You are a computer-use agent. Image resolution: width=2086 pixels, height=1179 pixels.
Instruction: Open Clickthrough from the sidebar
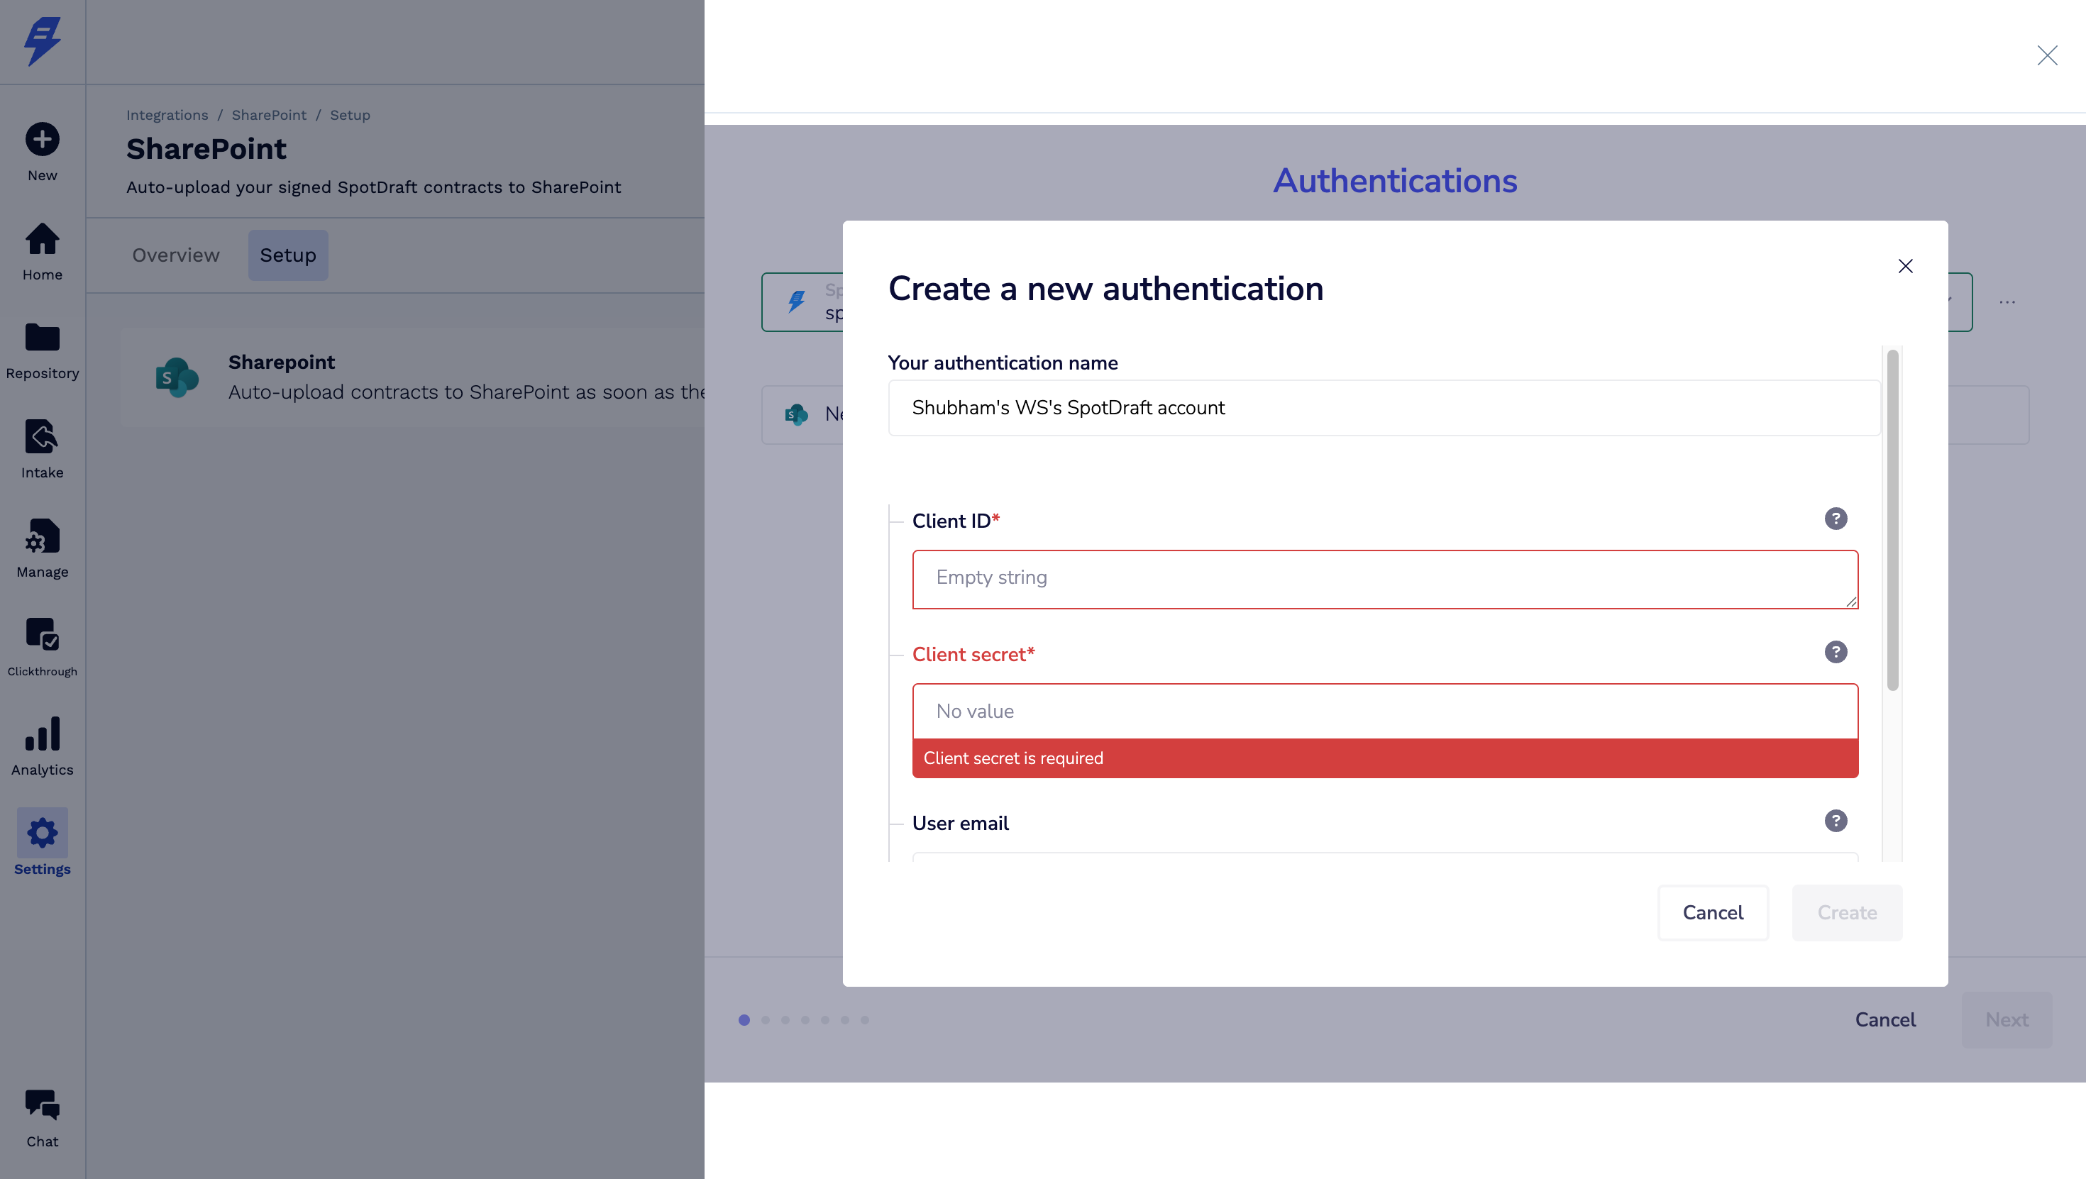tap(42, 636)
